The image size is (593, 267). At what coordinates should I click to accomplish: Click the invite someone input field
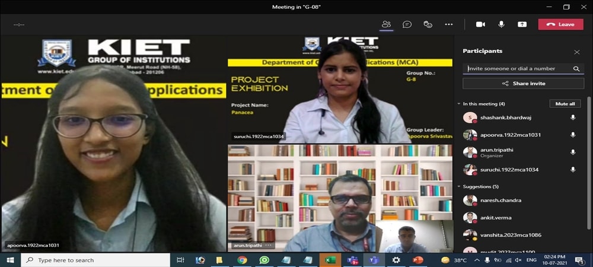pyautogui.click(x=516, y=69)
